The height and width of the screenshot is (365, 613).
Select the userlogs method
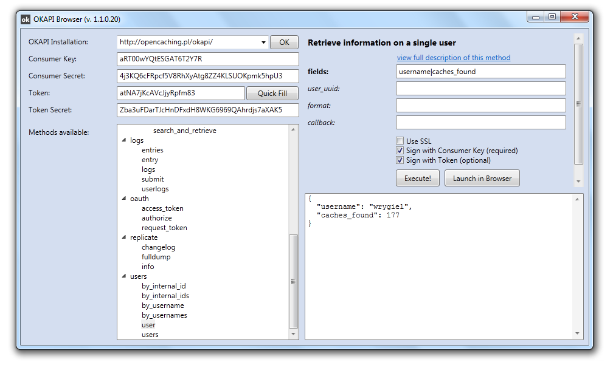pos(155,189)
